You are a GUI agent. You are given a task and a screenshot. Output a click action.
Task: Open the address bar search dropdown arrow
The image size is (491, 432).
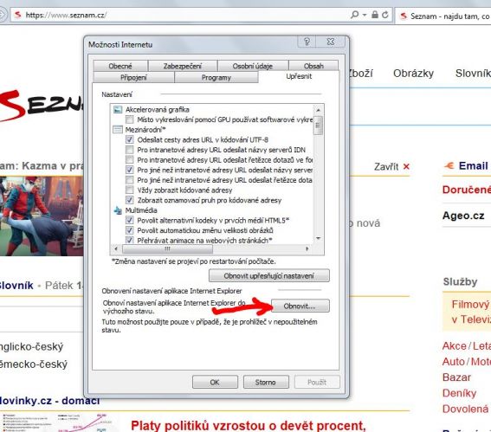click(365, 15)
